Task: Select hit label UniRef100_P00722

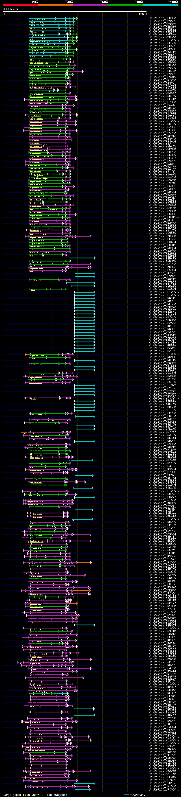Action: pos(162,332)
